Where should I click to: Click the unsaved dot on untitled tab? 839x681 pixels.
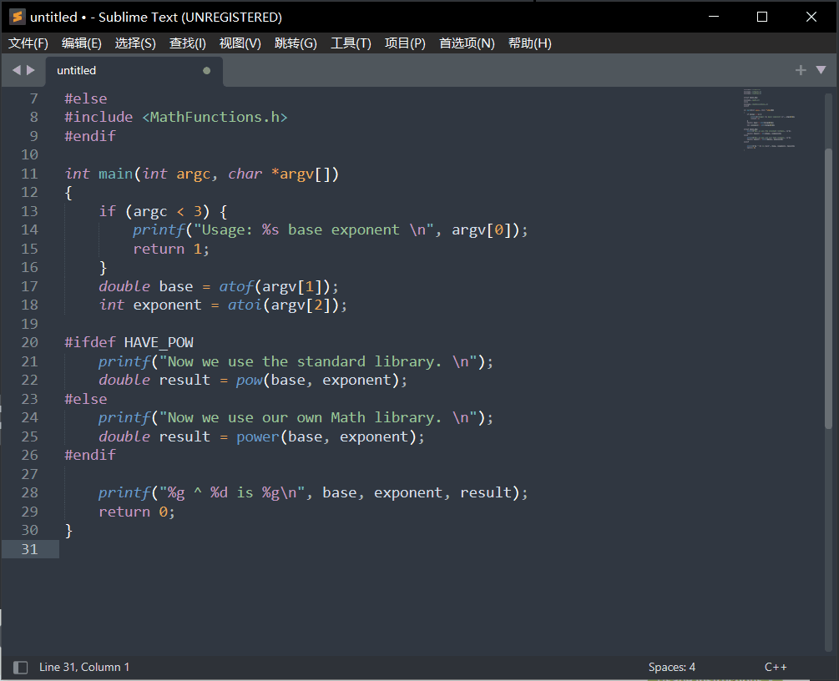[x=206, y=71]
